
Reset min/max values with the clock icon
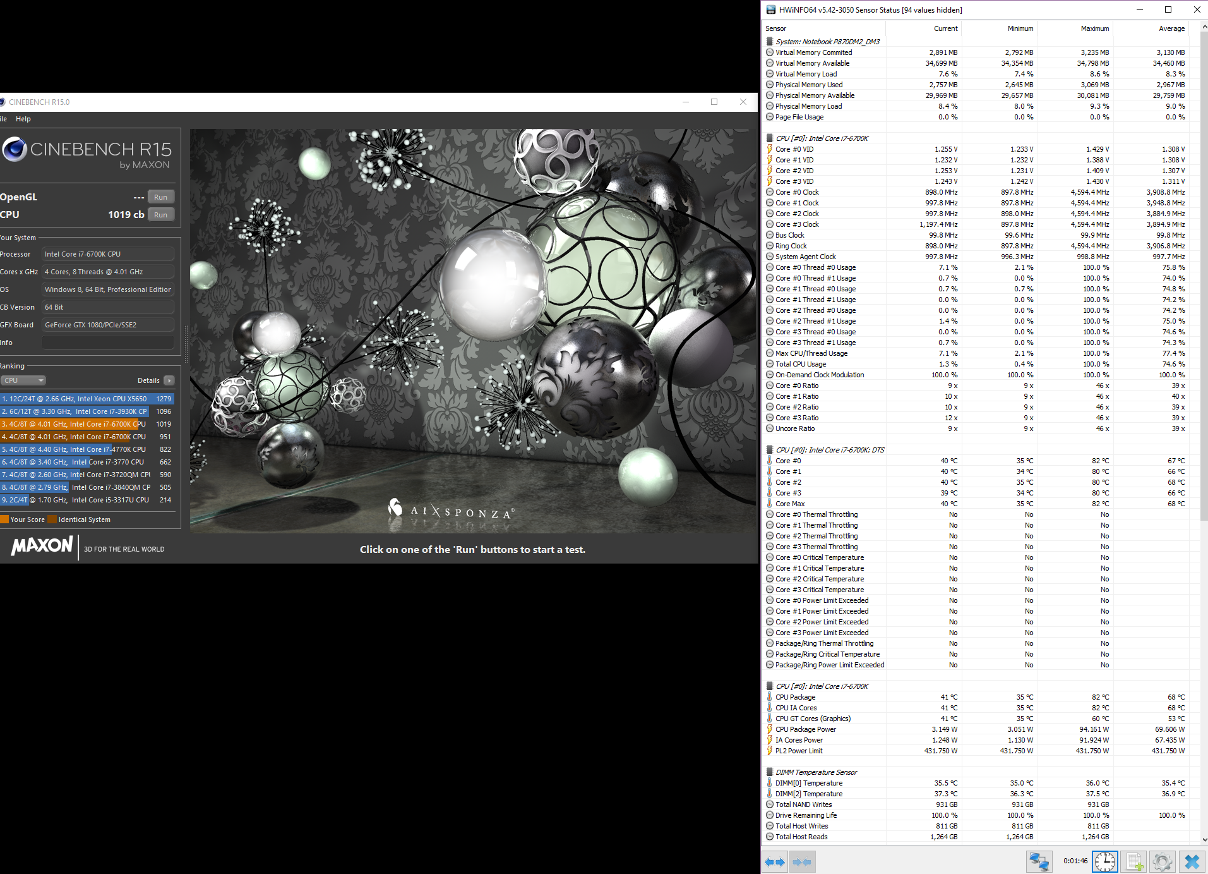click(1105, 861)
